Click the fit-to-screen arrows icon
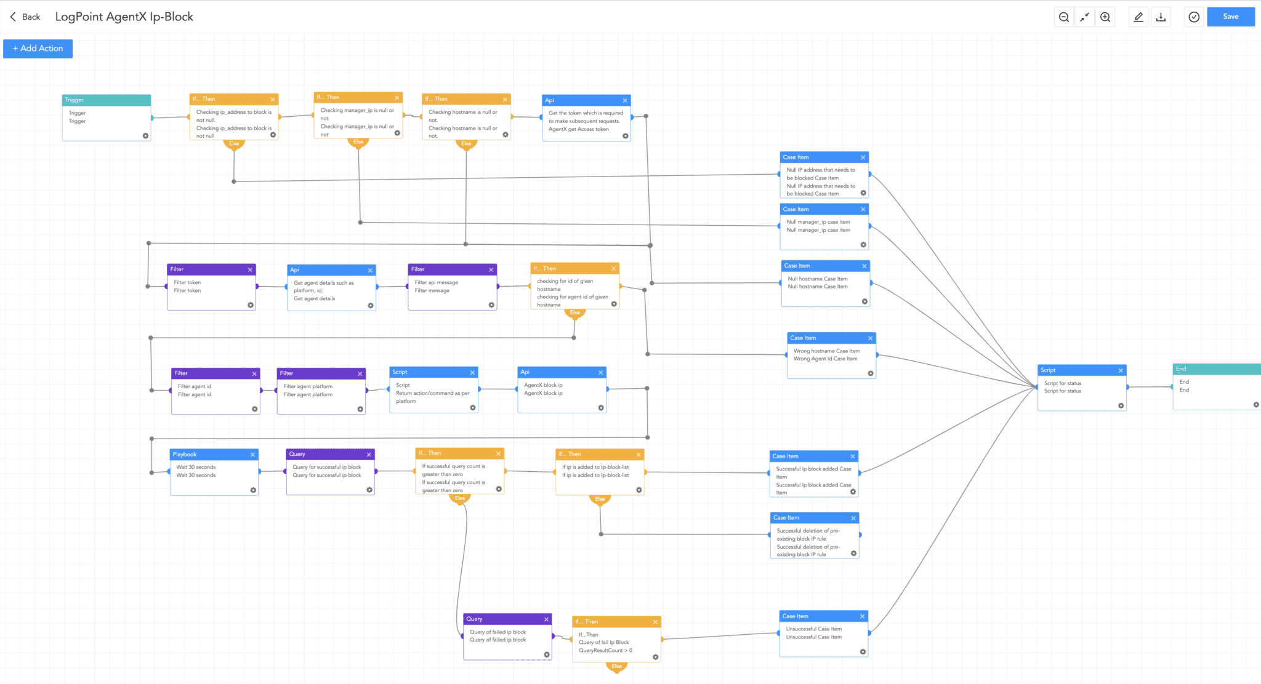 (x=1084, y=17)
